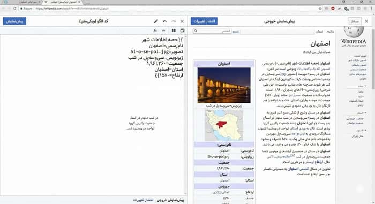This screenshot has height=204, width=375.
Task: Close the output preview (پیش‌نمایش خروجی) panel
Action: pyautogui.click(x=366, y=21)
